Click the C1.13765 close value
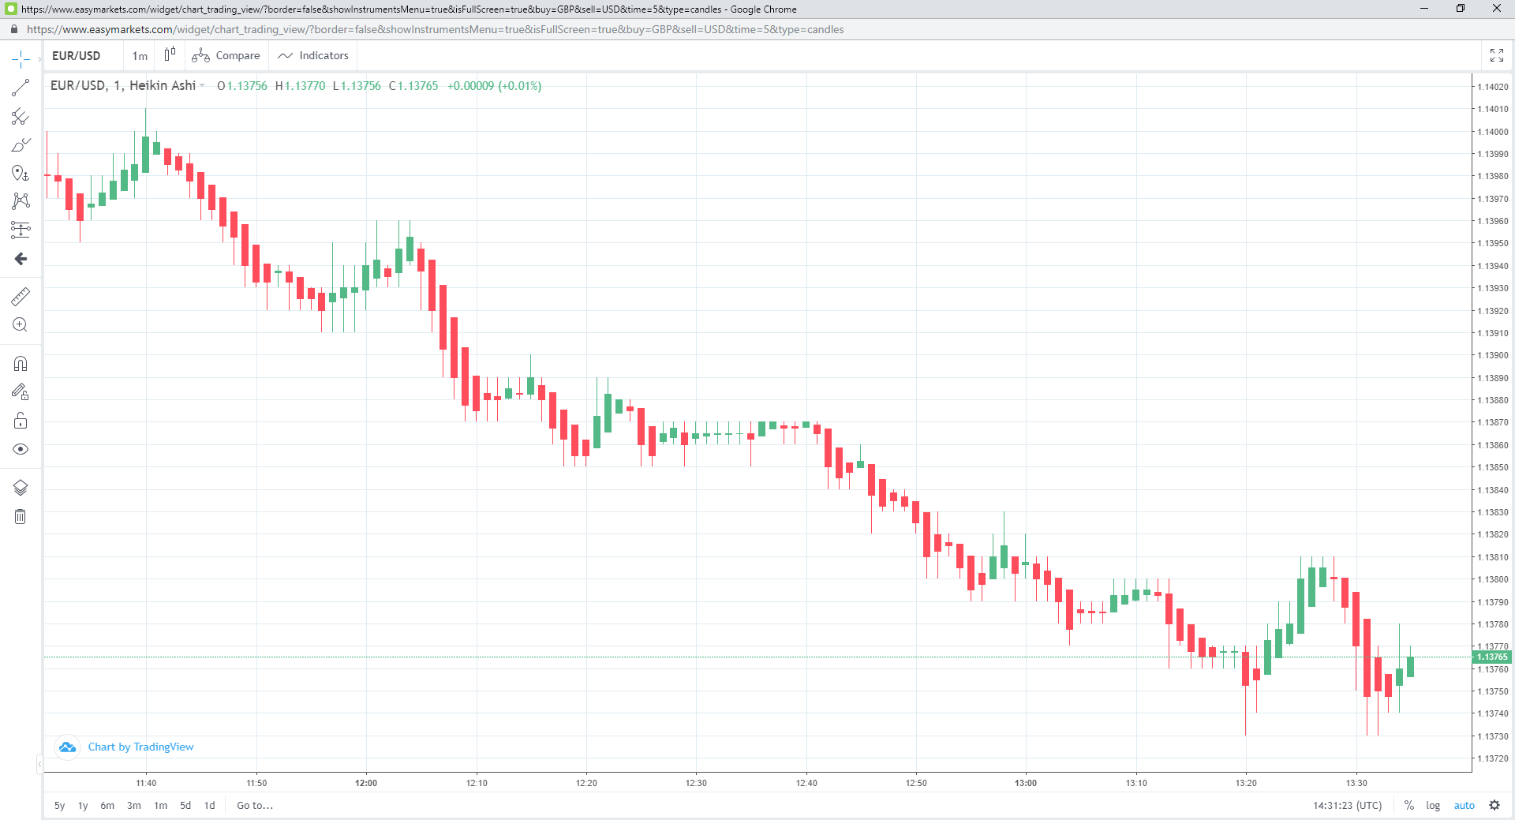The height and width of the screenshot is (820, 1515). point(413,86)
